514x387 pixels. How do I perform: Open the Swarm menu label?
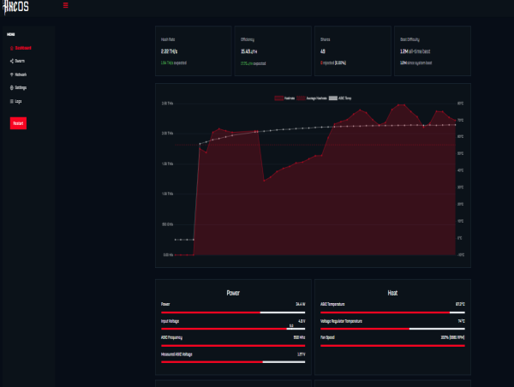[x=20, y=61]
